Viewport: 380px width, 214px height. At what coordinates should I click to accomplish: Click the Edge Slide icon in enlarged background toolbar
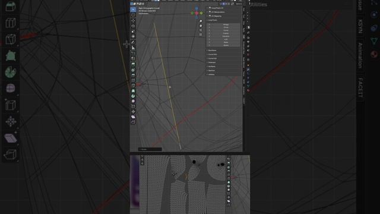click(x=11, y=105)
